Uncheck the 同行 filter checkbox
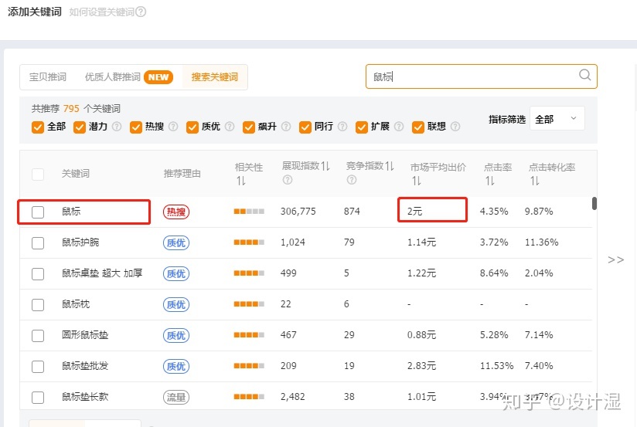The height and width of the screenshot is (427, 637). (x=305, y=127)
